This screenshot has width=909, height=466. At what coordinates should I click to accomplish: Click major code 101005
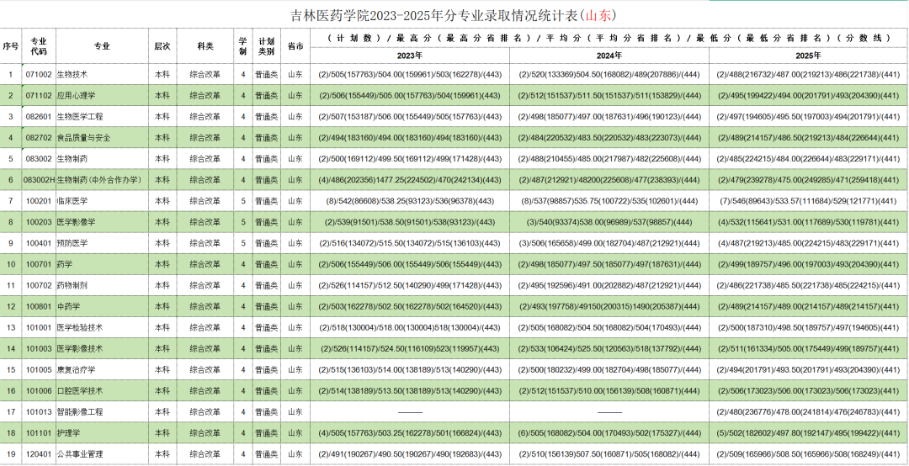click(x=39, y=370)
